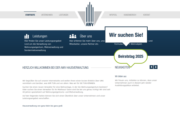The height and width of the screenshot is (113, 180).
Task: Click the Neuigkeiten section heading
Action: tap(122, 67)
